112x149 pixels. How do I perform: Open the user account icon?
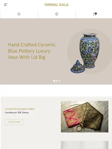coord(57,14)
